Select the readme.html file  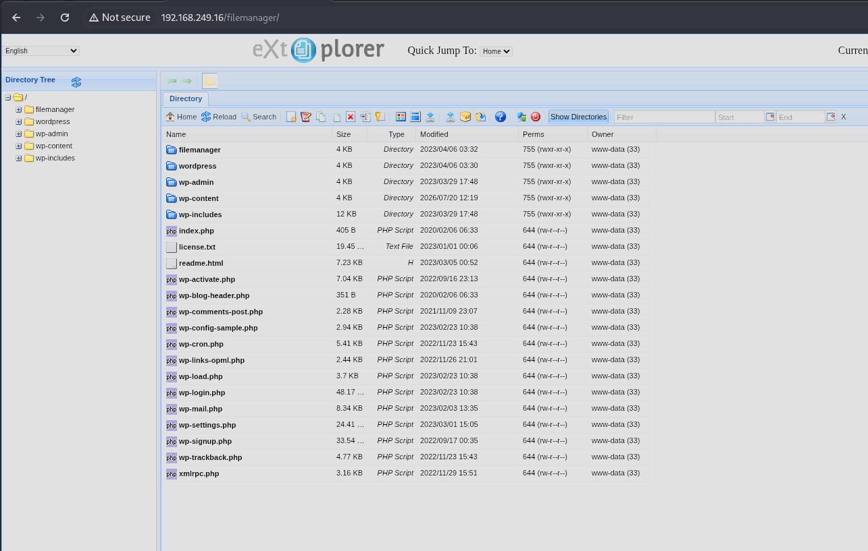pos(405,263)
